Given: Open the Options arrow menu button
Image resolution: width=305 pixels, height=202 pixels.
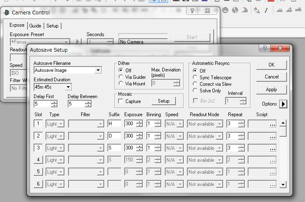Looking at the screenshot, I should [x=283, y=104].
